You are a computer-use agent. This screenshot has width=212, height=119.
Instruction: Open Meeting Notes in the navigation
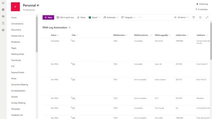[18, 54]
